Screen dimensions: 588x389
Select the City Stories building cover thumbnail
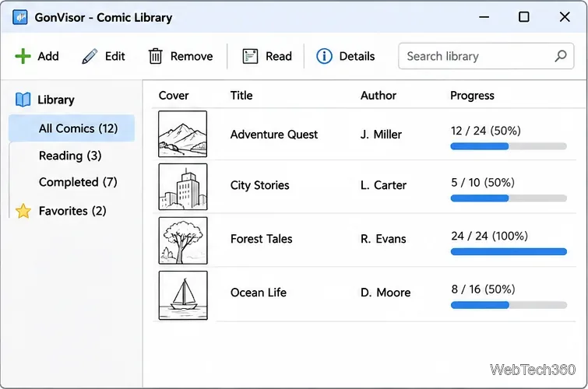183,187
